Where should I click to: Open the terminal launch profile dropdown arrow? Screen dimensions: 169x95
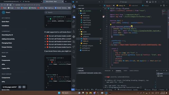pyautogui.click(x=159, y=71)
